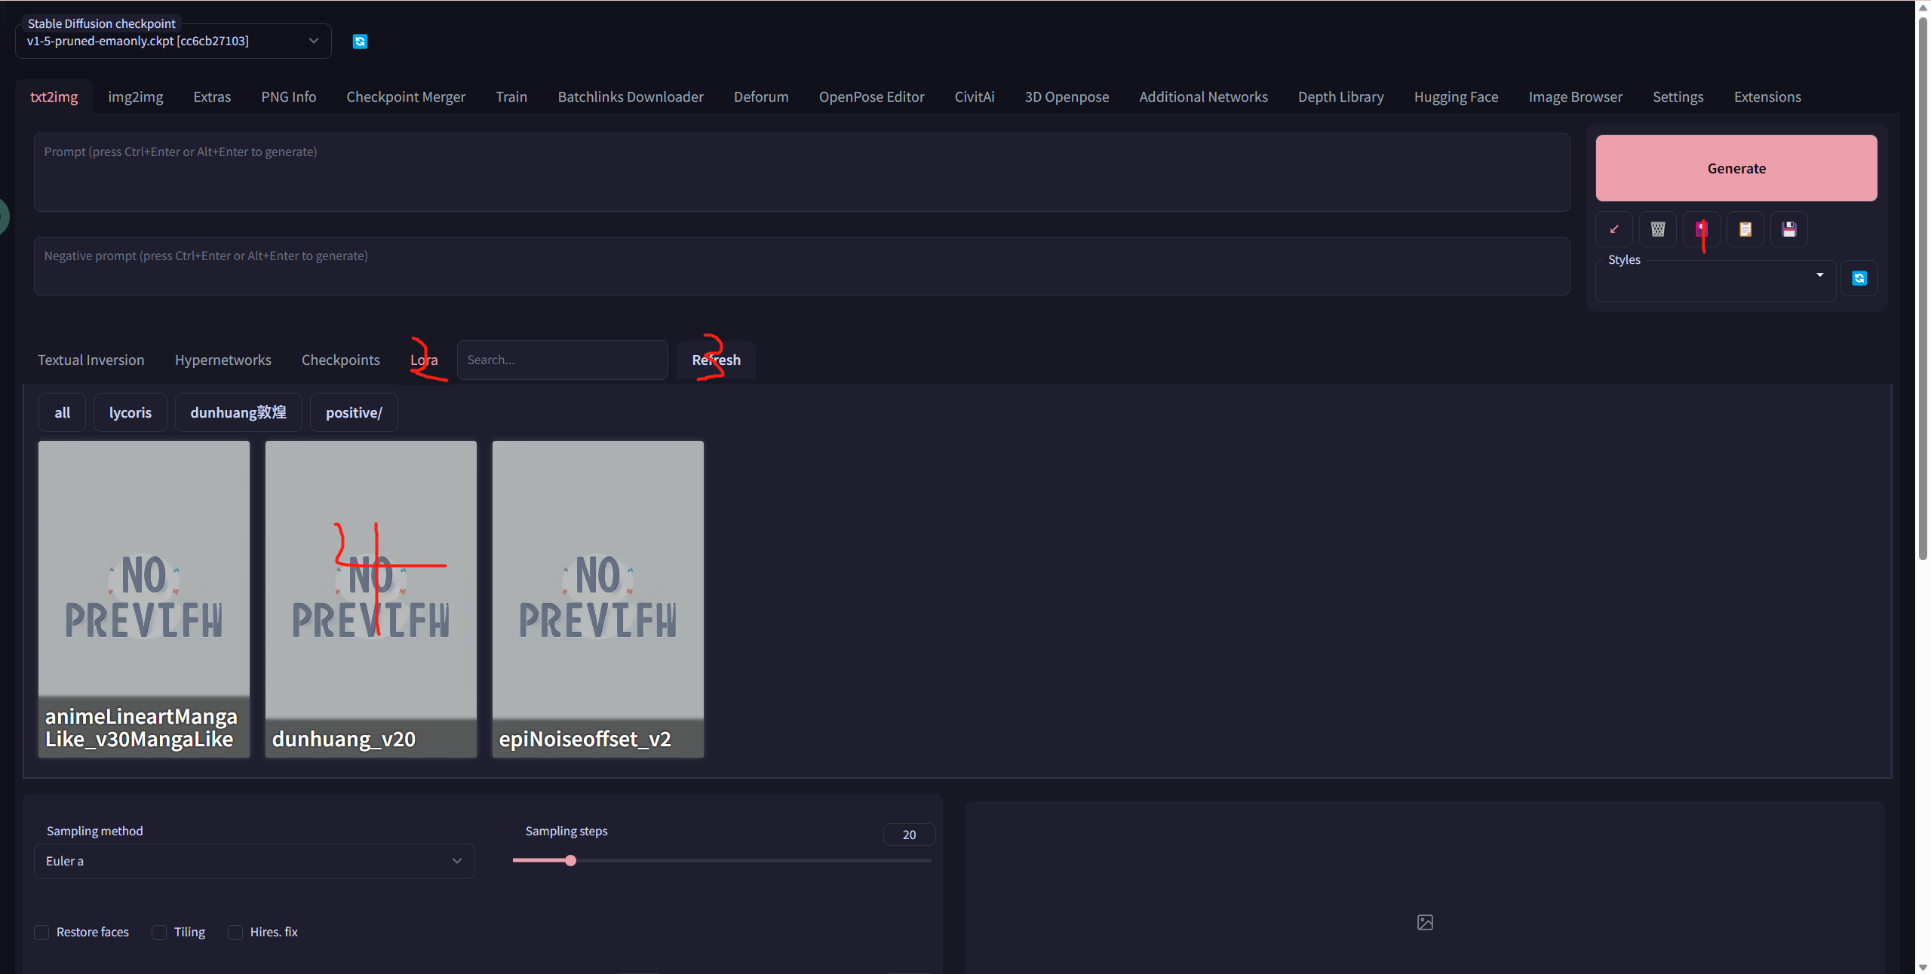Click the arrow icon to read last generation parameters
This screenshot has width=1931, height=974.
1614,229
